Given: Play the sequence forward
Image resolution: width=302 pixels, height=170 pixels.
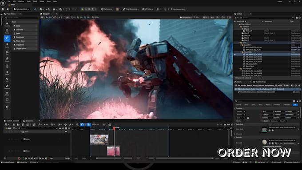Looking at the screenshot, I should pyautogui.click(x=40, y=158).
